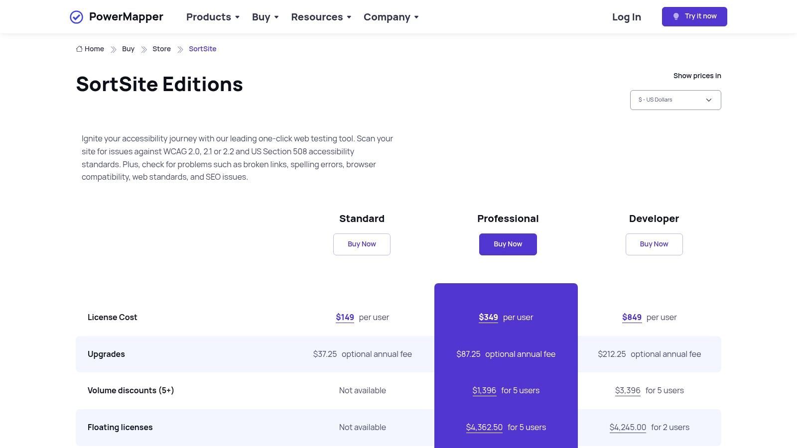Click the lightbulb icon in Try it now

pos(676,16)
